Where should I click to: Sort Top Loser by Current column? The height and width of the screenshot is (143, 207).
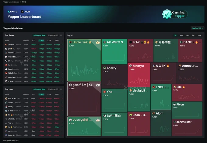tap(26, 94)
